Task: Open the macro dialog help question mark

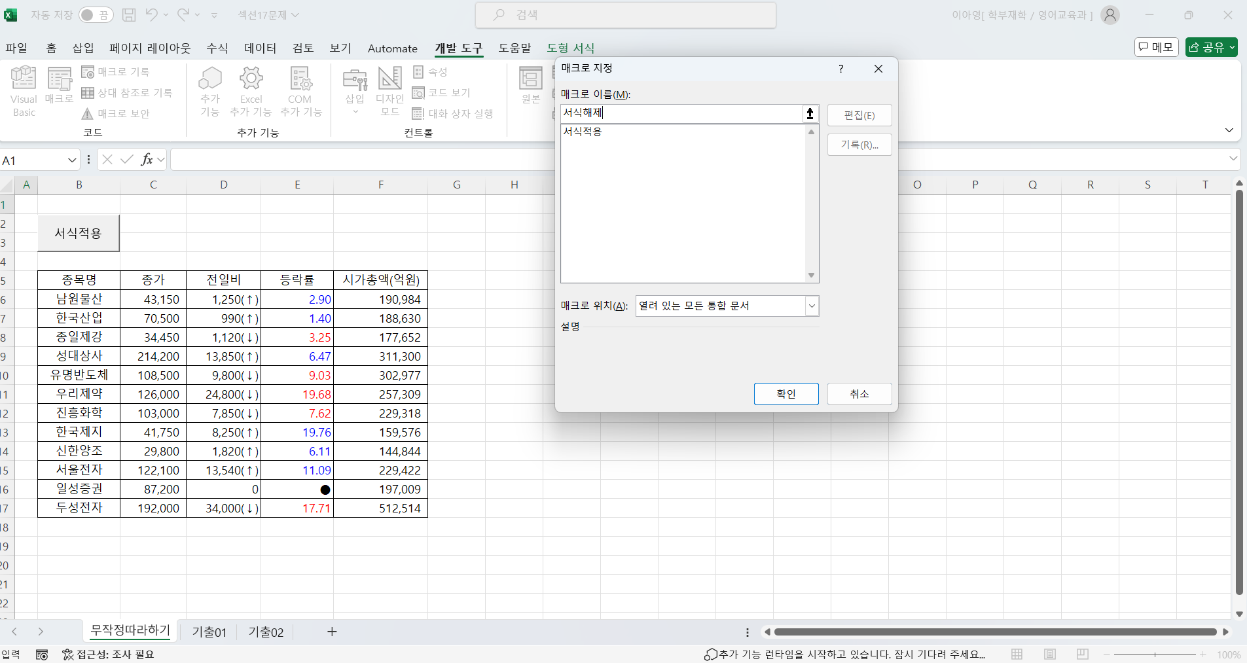Action: tap(841, 69)
